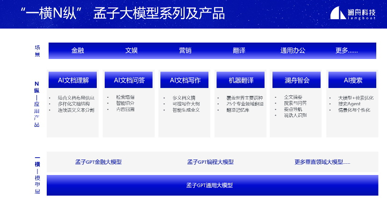Click the AI文档理解 product header
The height and width of the screenshot is (219, 387).
click(x=73, y=80)
